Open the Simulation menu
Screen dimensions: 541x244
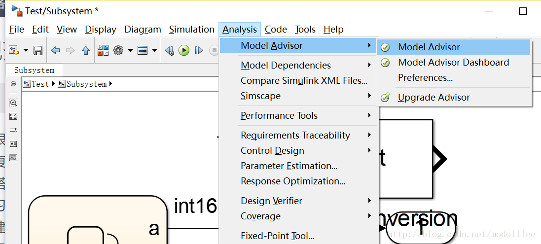click(191, 30)
